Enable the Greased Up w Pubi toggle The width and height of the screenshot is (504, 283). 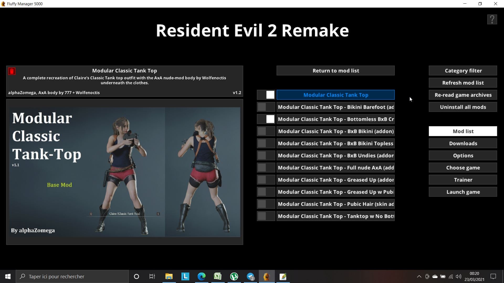(266, 192)
